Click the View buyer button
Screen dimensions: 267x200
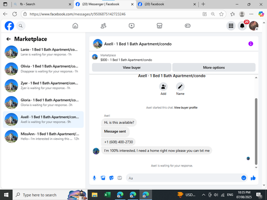click(131, 68)
